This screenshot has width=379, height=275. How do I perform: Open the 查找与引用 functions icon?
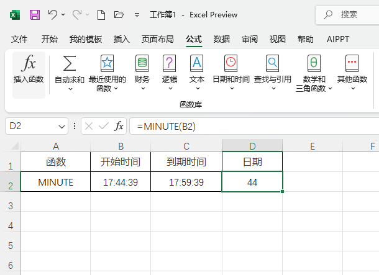[272, 63]
